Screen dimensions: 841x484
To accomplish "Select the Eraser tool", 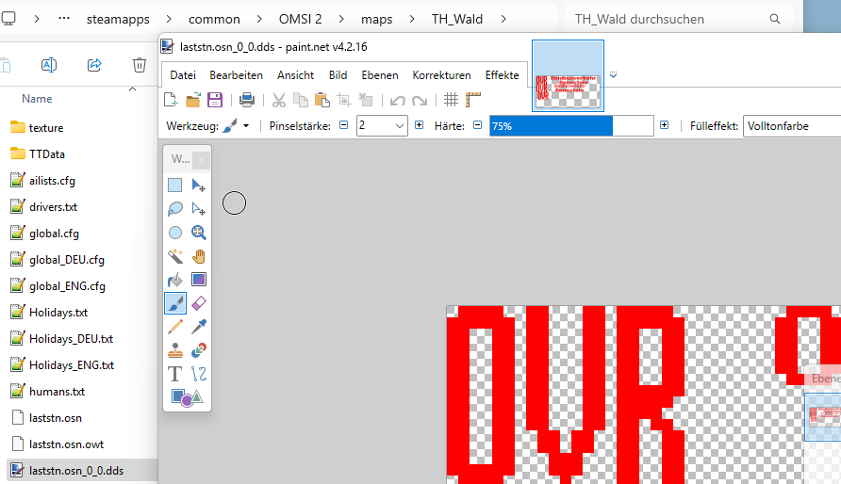I will pos(198,303).
